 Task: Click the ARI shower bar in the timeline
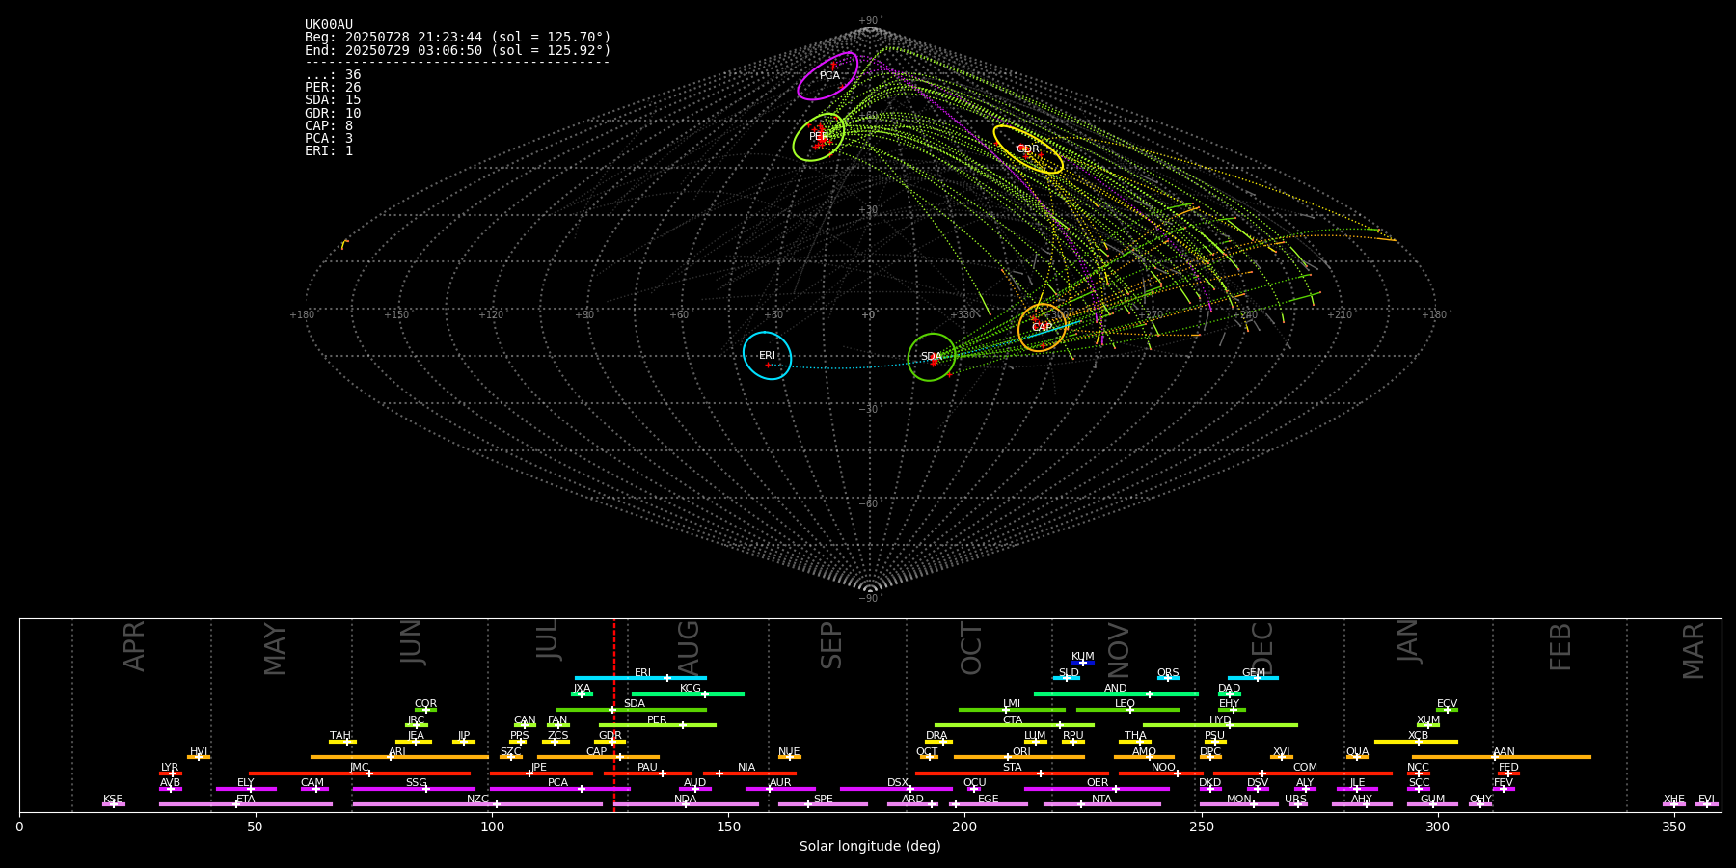pyautogui.click(x=399, y=757)
